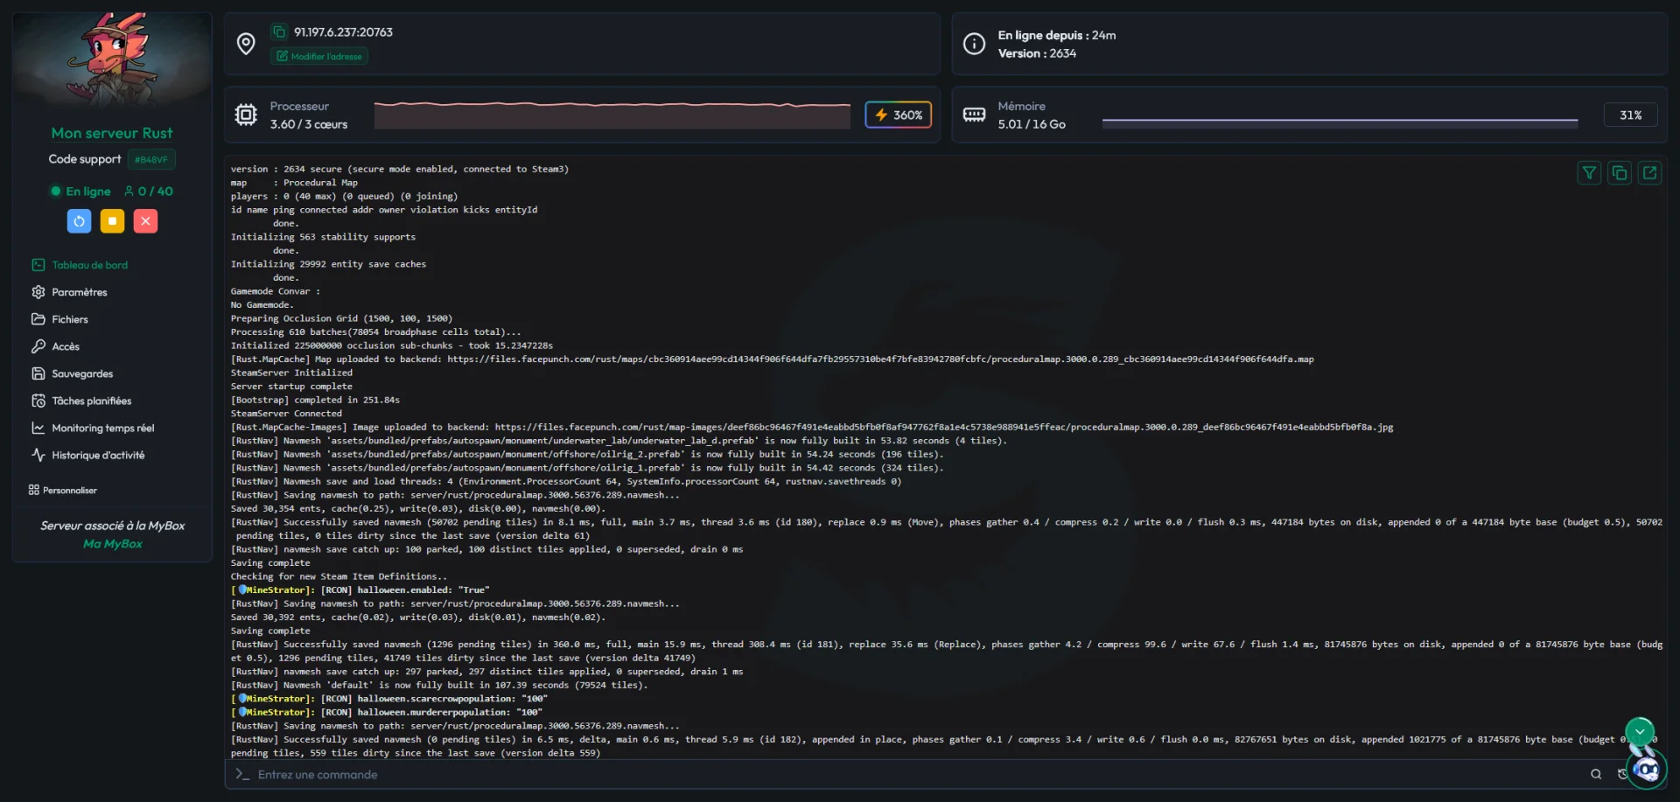The width and height of the screenshot is (1680, 802).
Task: Open the robot assistant chat bubble
Action: [x=1647, y=769]
